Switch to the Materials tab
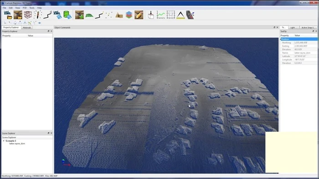The width and height of the screenshot is (319, 179). tap(26, 27)
